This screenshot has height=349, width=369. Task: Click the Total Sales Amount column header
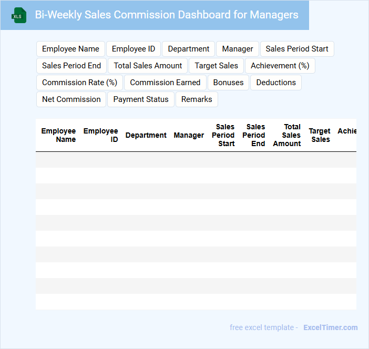pyautogui.click(x=287, y=135)
